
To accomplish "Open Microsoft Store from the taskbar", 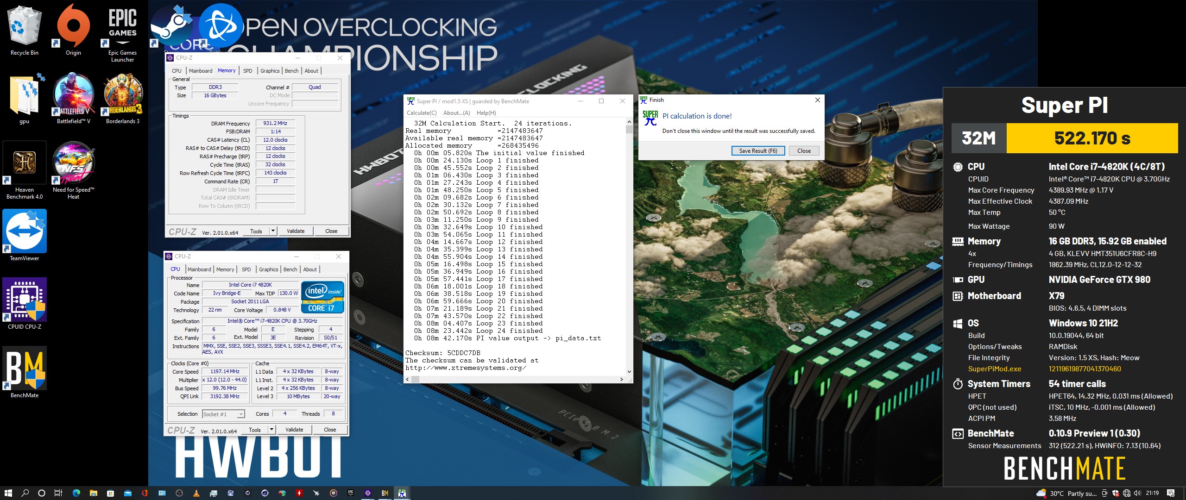I will (x=110, y=493).
